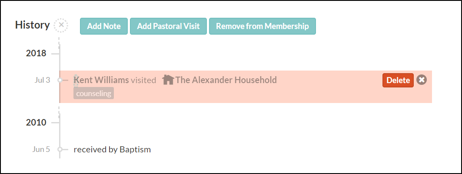The height and width of the screenshot is (174, 462).
Task: Click the Jun 5 date label
Action: pyautogui.click(x=41, y=149)
